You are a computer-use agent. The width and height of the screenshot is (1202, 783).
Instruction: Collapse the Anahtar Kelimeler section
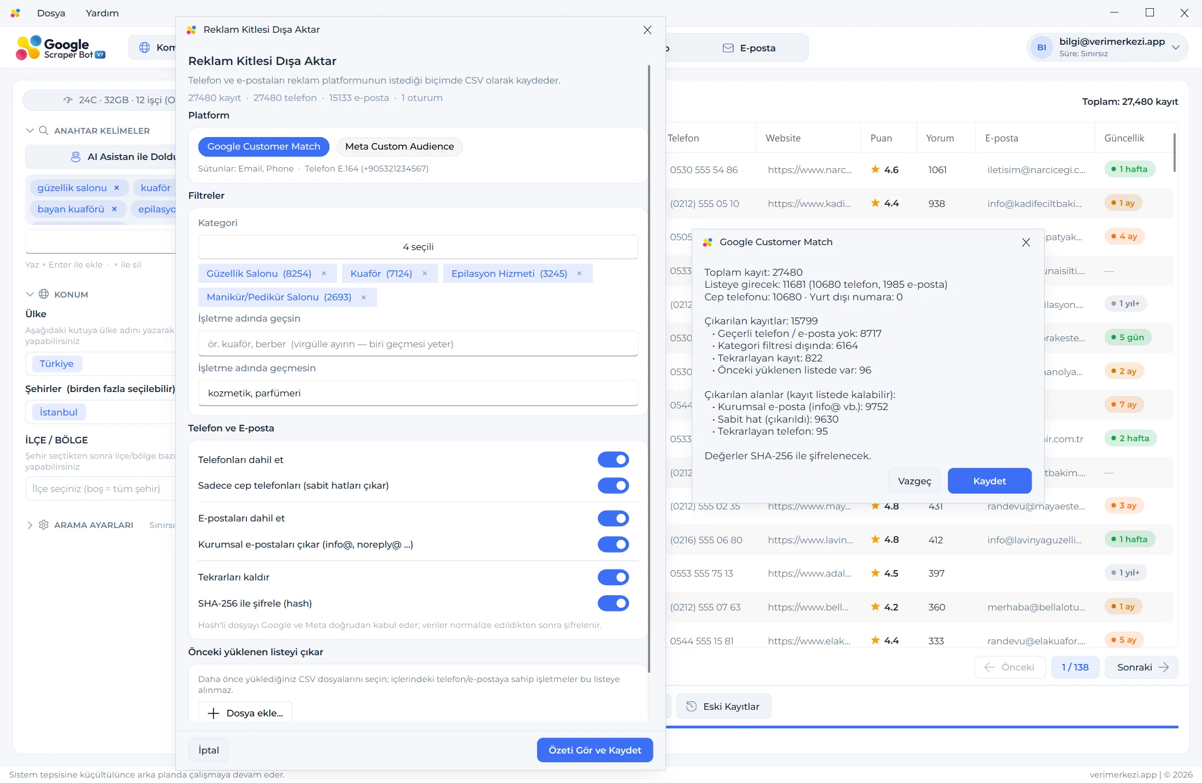pos(30,130)
